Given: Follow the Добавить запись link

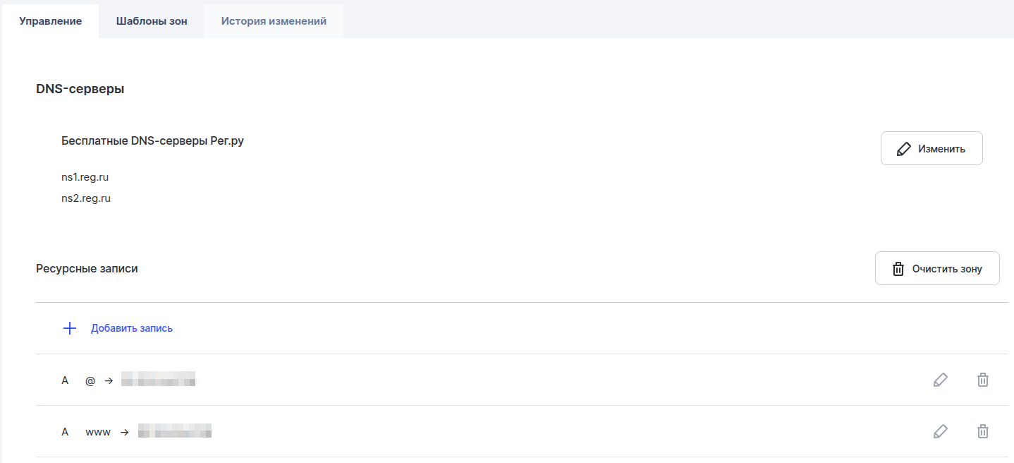Looking at the screenshot, I should (132, 328).
